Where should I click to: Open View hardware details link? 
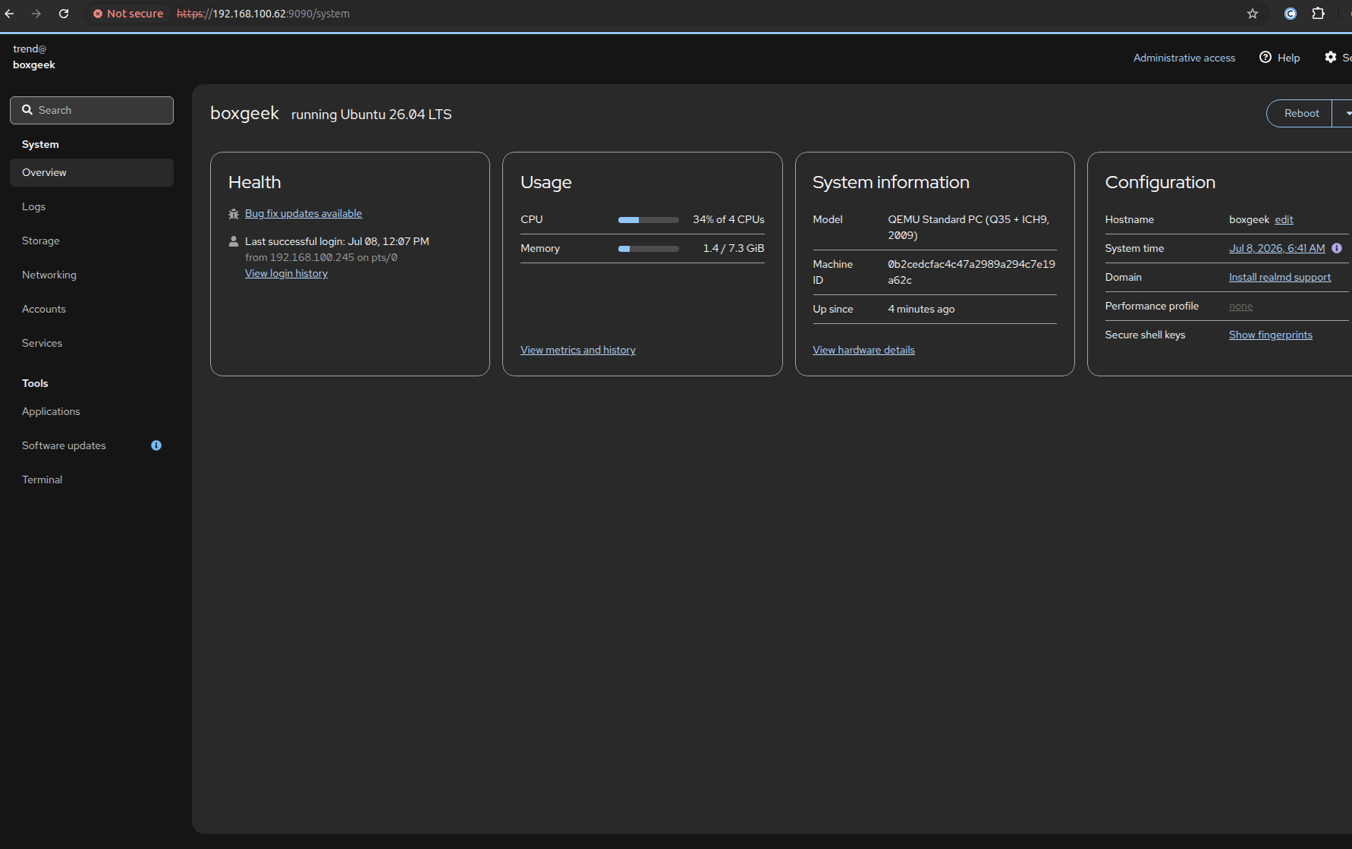tap(863, 350)
